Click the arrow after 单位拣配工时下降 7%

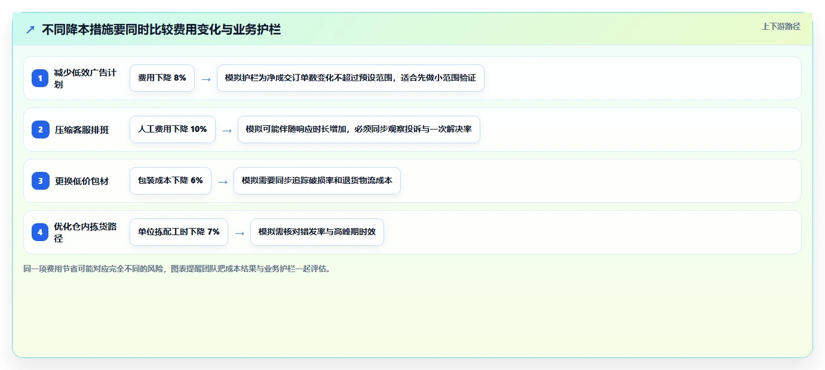tap(239, 233)
